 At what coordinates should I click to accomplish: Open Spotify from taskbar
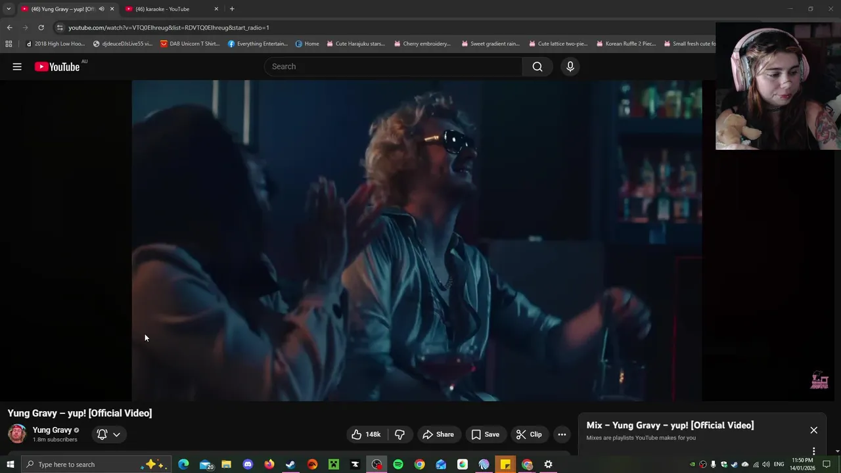398,464
